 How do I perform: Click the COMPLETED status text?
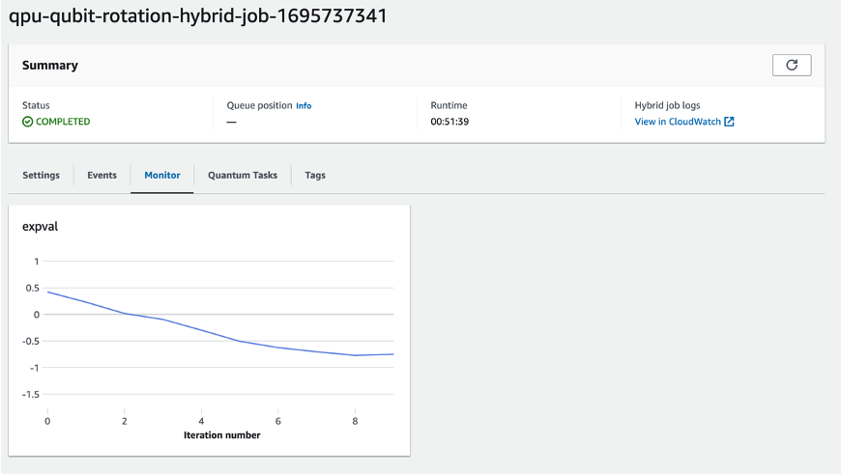tap(63, 122)
